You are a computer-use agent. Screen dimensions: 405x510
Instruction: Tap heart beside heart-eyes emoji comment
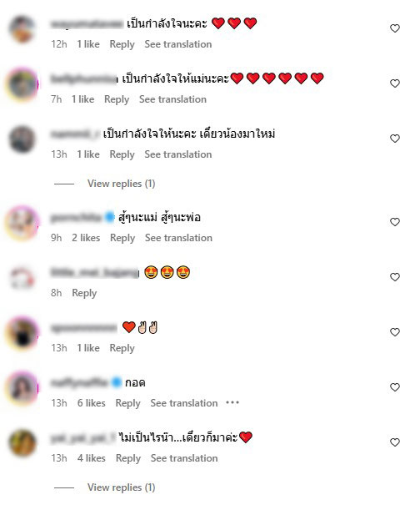coord(395,277)
